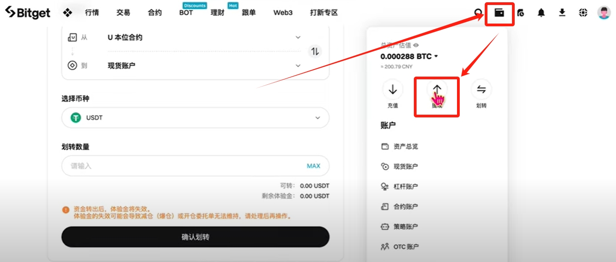This screenshot has width=616, height=262.
Task: Click the download app icon
Action: point(562,13)
